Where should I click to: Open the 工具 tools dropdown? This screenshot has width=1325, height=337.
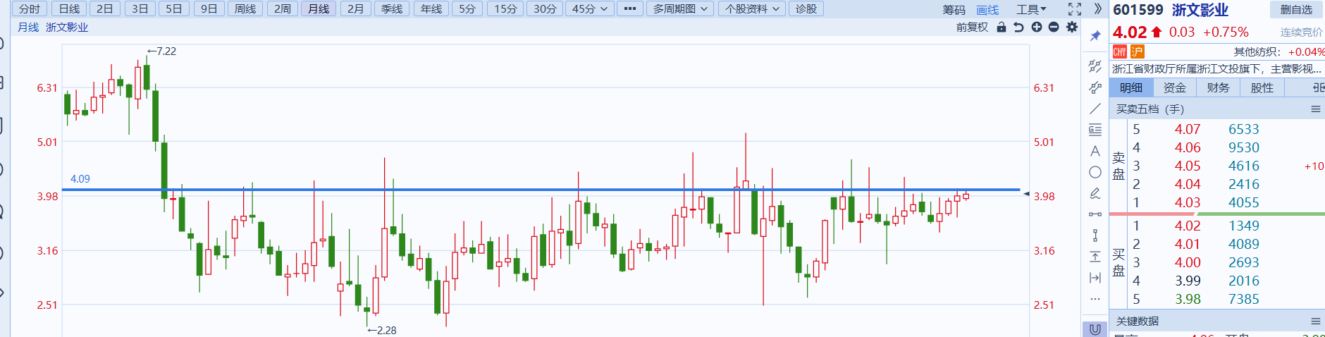click(x=1031, y=9)
